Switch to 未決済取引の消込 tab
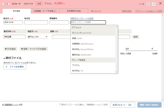 (x=74, y=11)
